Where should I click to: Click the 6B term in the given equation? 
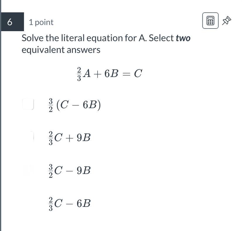pos(112,73)
